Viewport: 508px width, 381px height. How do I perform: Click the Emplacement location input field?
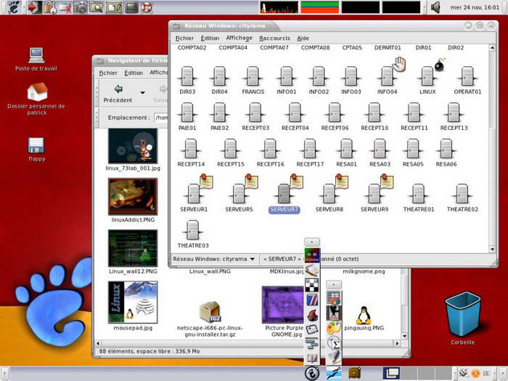161,117
